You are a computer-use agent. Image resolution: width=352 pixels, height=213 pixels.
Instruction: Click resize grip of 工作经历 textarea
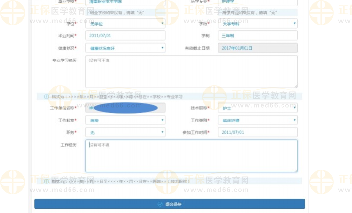click(295, 170)
